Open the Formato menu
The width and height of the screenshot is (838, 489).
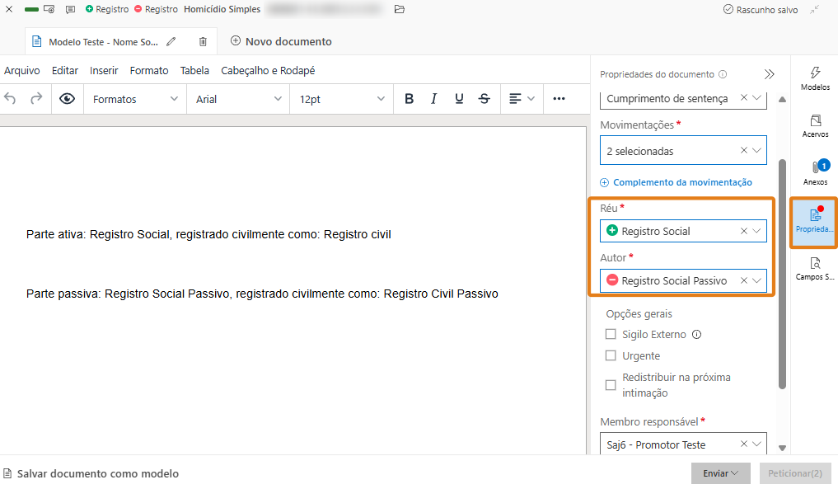tap(148, 70)
